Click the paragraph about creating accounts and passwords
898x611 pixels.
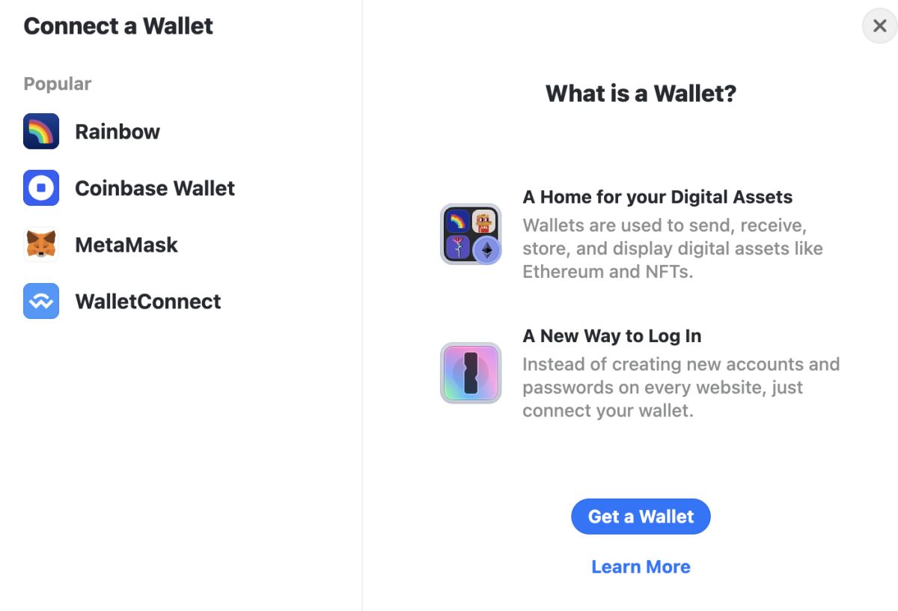[x=680, y=388]
